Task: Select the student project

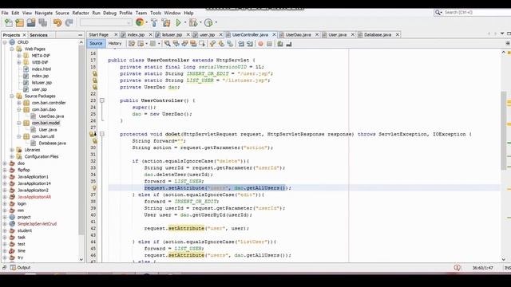Action: 25,230
